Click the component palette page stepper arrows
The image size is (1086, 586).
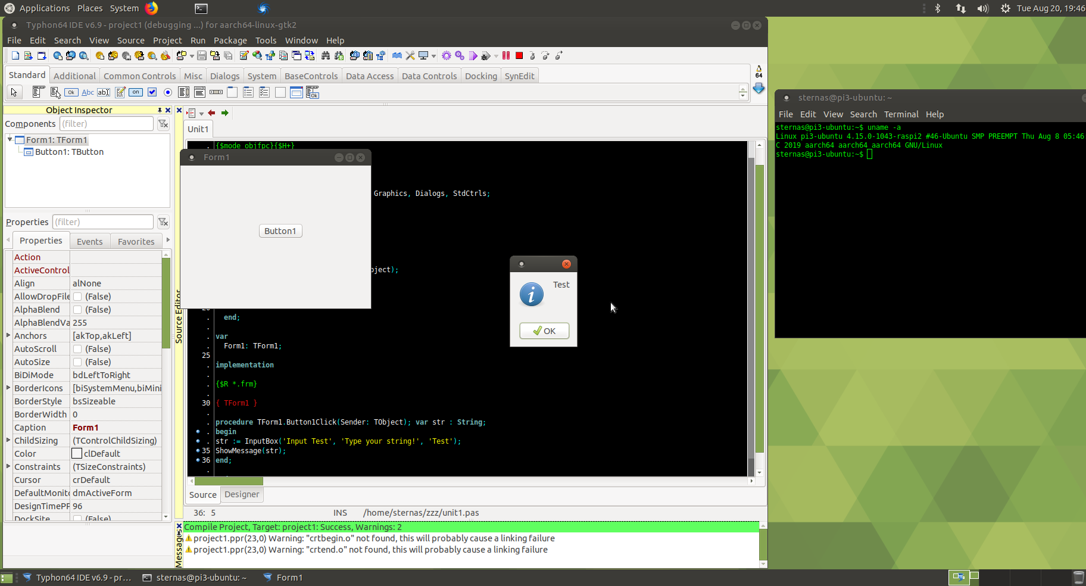click(742, 92)
